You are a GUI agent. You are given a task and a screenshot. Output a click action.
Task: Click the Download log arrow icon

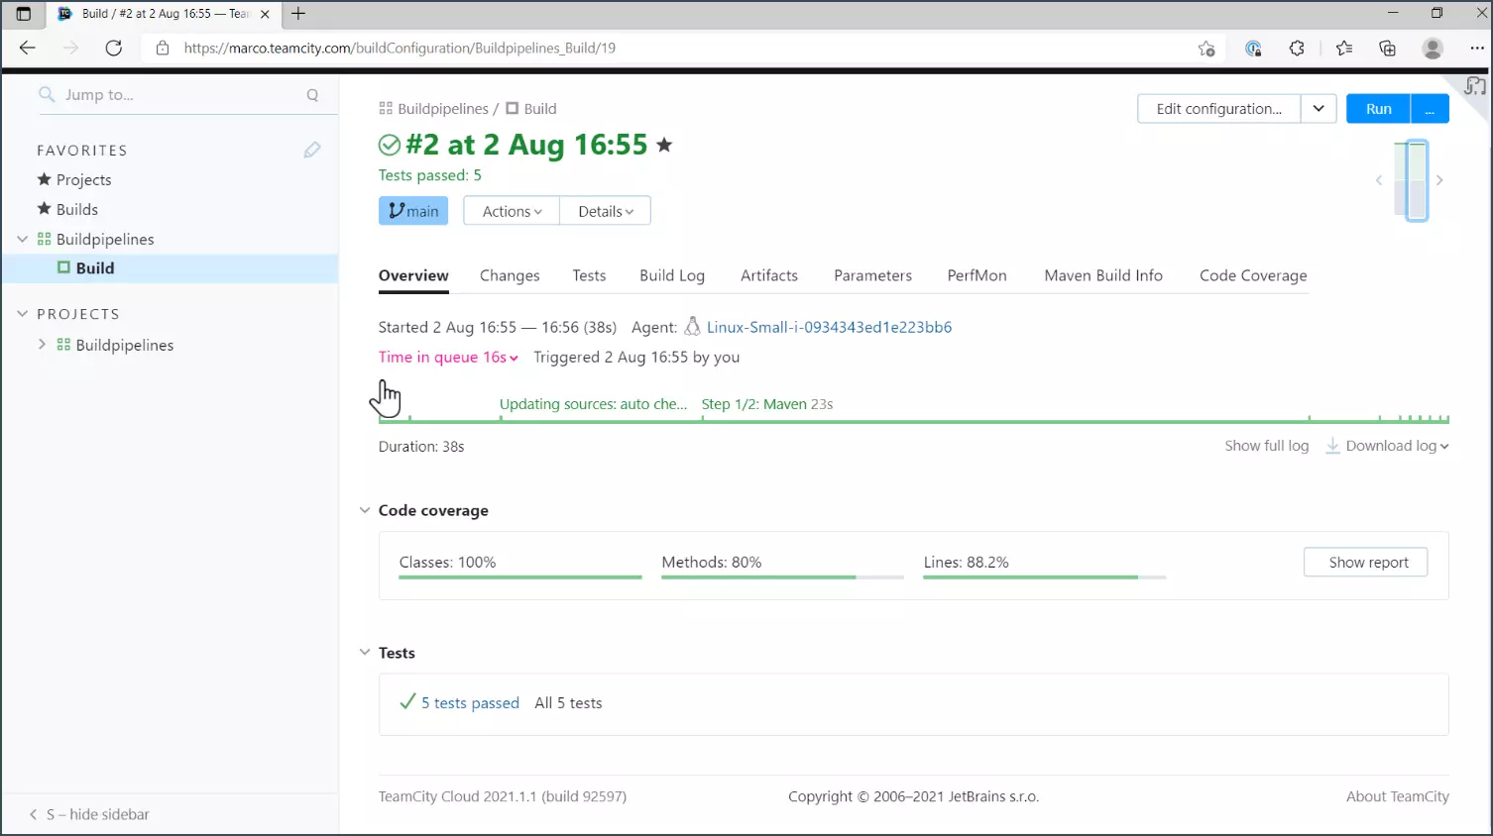point(1332,446)
